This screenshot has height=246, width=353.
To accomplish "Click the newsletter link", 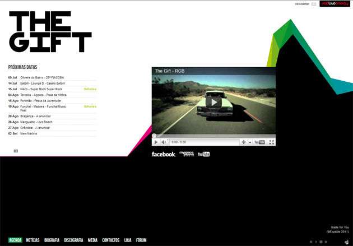I will pos(302,4).
